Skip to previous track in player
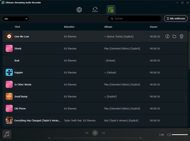Screen dimensions: 190x141 [x=87, y=133]
